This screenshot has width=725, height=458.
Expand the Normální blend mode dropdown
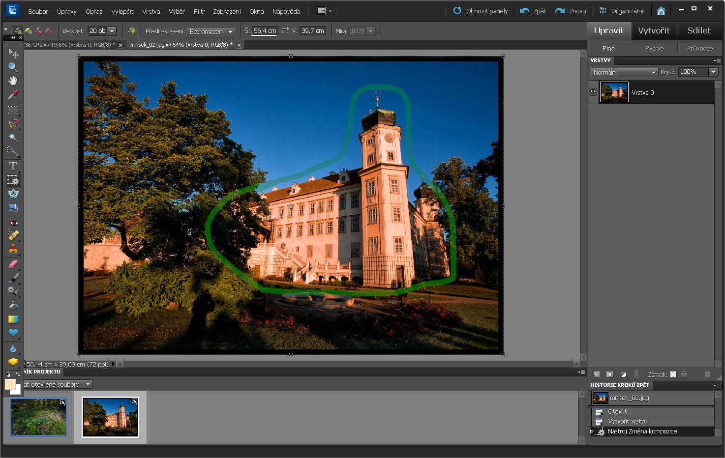pos(624,72)
